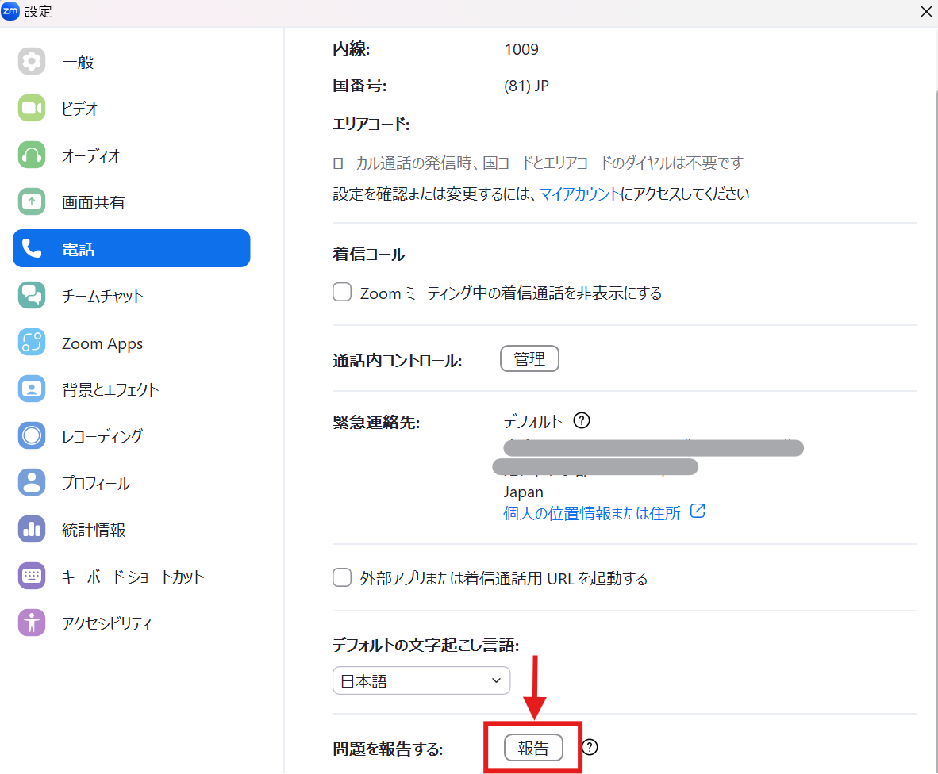Click the チームチャット speech bubble icon
The height and width of the screenshot is (774, 938).
pos(32,295)
